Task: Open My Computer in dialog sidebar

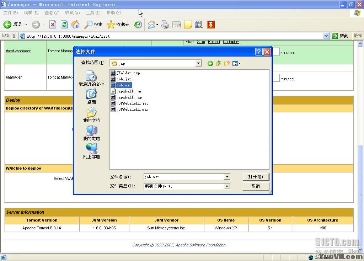Action: (91, 133)
